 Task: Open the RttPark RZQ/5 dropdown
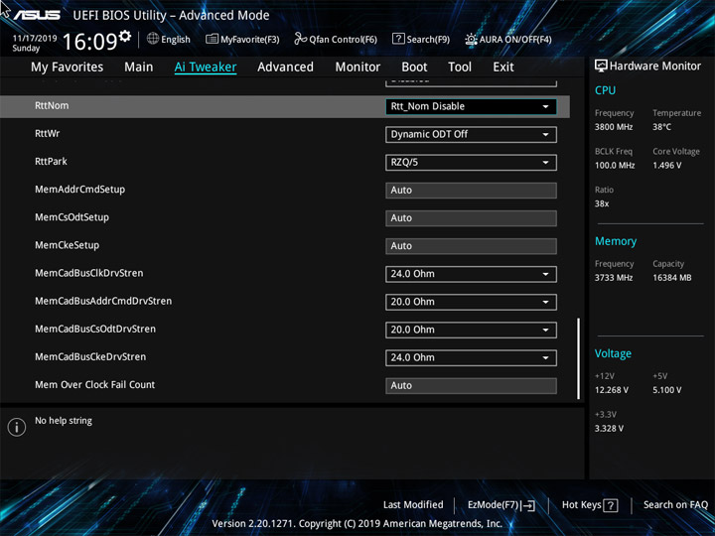tap(471, 162)
